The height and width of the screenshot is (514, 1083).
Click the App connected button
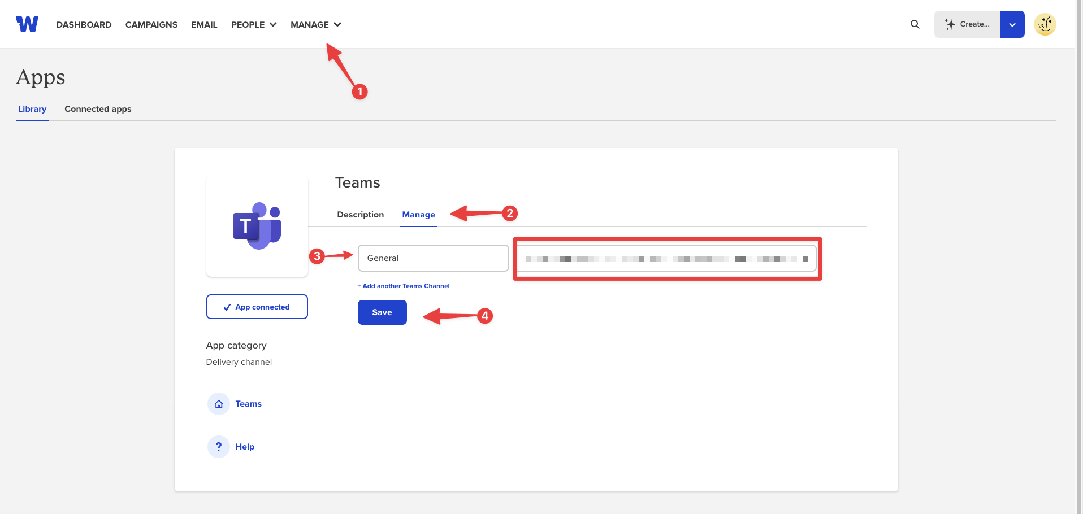[x=257, y=307]
